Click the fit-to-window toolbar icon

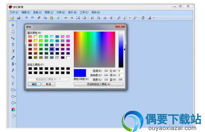[x=78, y=18]
